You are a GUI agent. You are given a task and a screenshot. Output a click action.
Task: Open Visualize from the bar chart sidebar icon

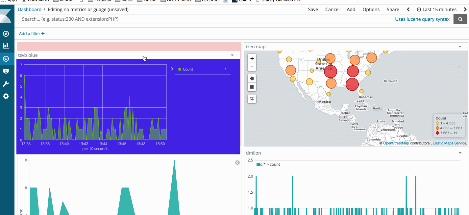click(x=6, y=46)
